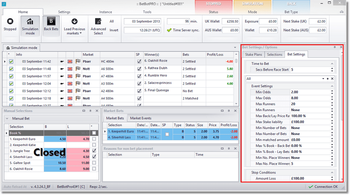Switch to the Instance ribbon tab

tap(106, 12)
